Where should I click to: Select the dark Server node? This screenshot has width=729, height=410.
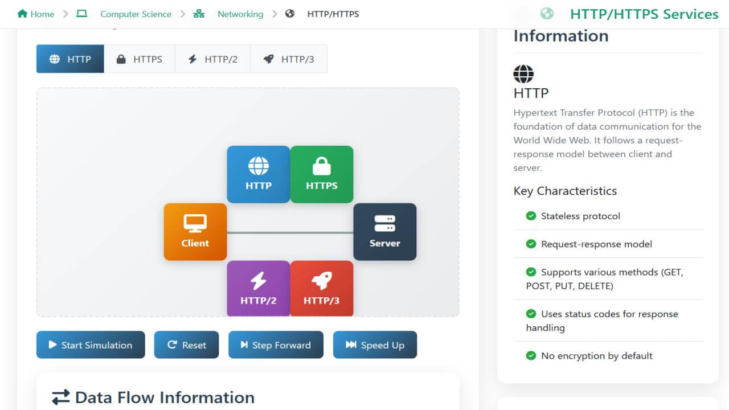click(x=385, y=232)
